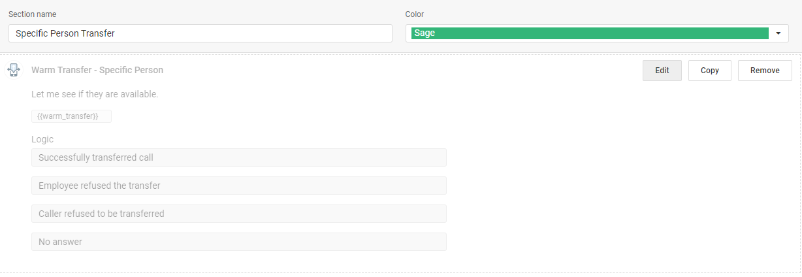Click the {{warm_transfer}} variable tag
Viewport: 802px width, 277px height.
72,116
